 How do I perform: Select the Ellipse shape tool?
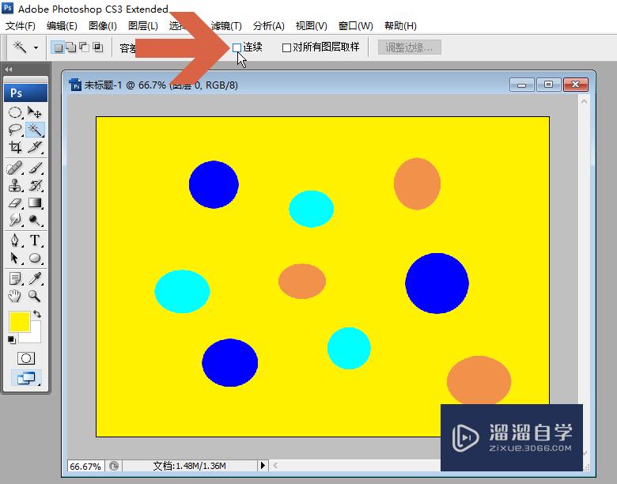coord(35,258)
